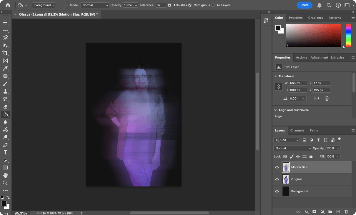Select the Move tool
This screenshot has width=356, height=215.
[x=5, y=22]
